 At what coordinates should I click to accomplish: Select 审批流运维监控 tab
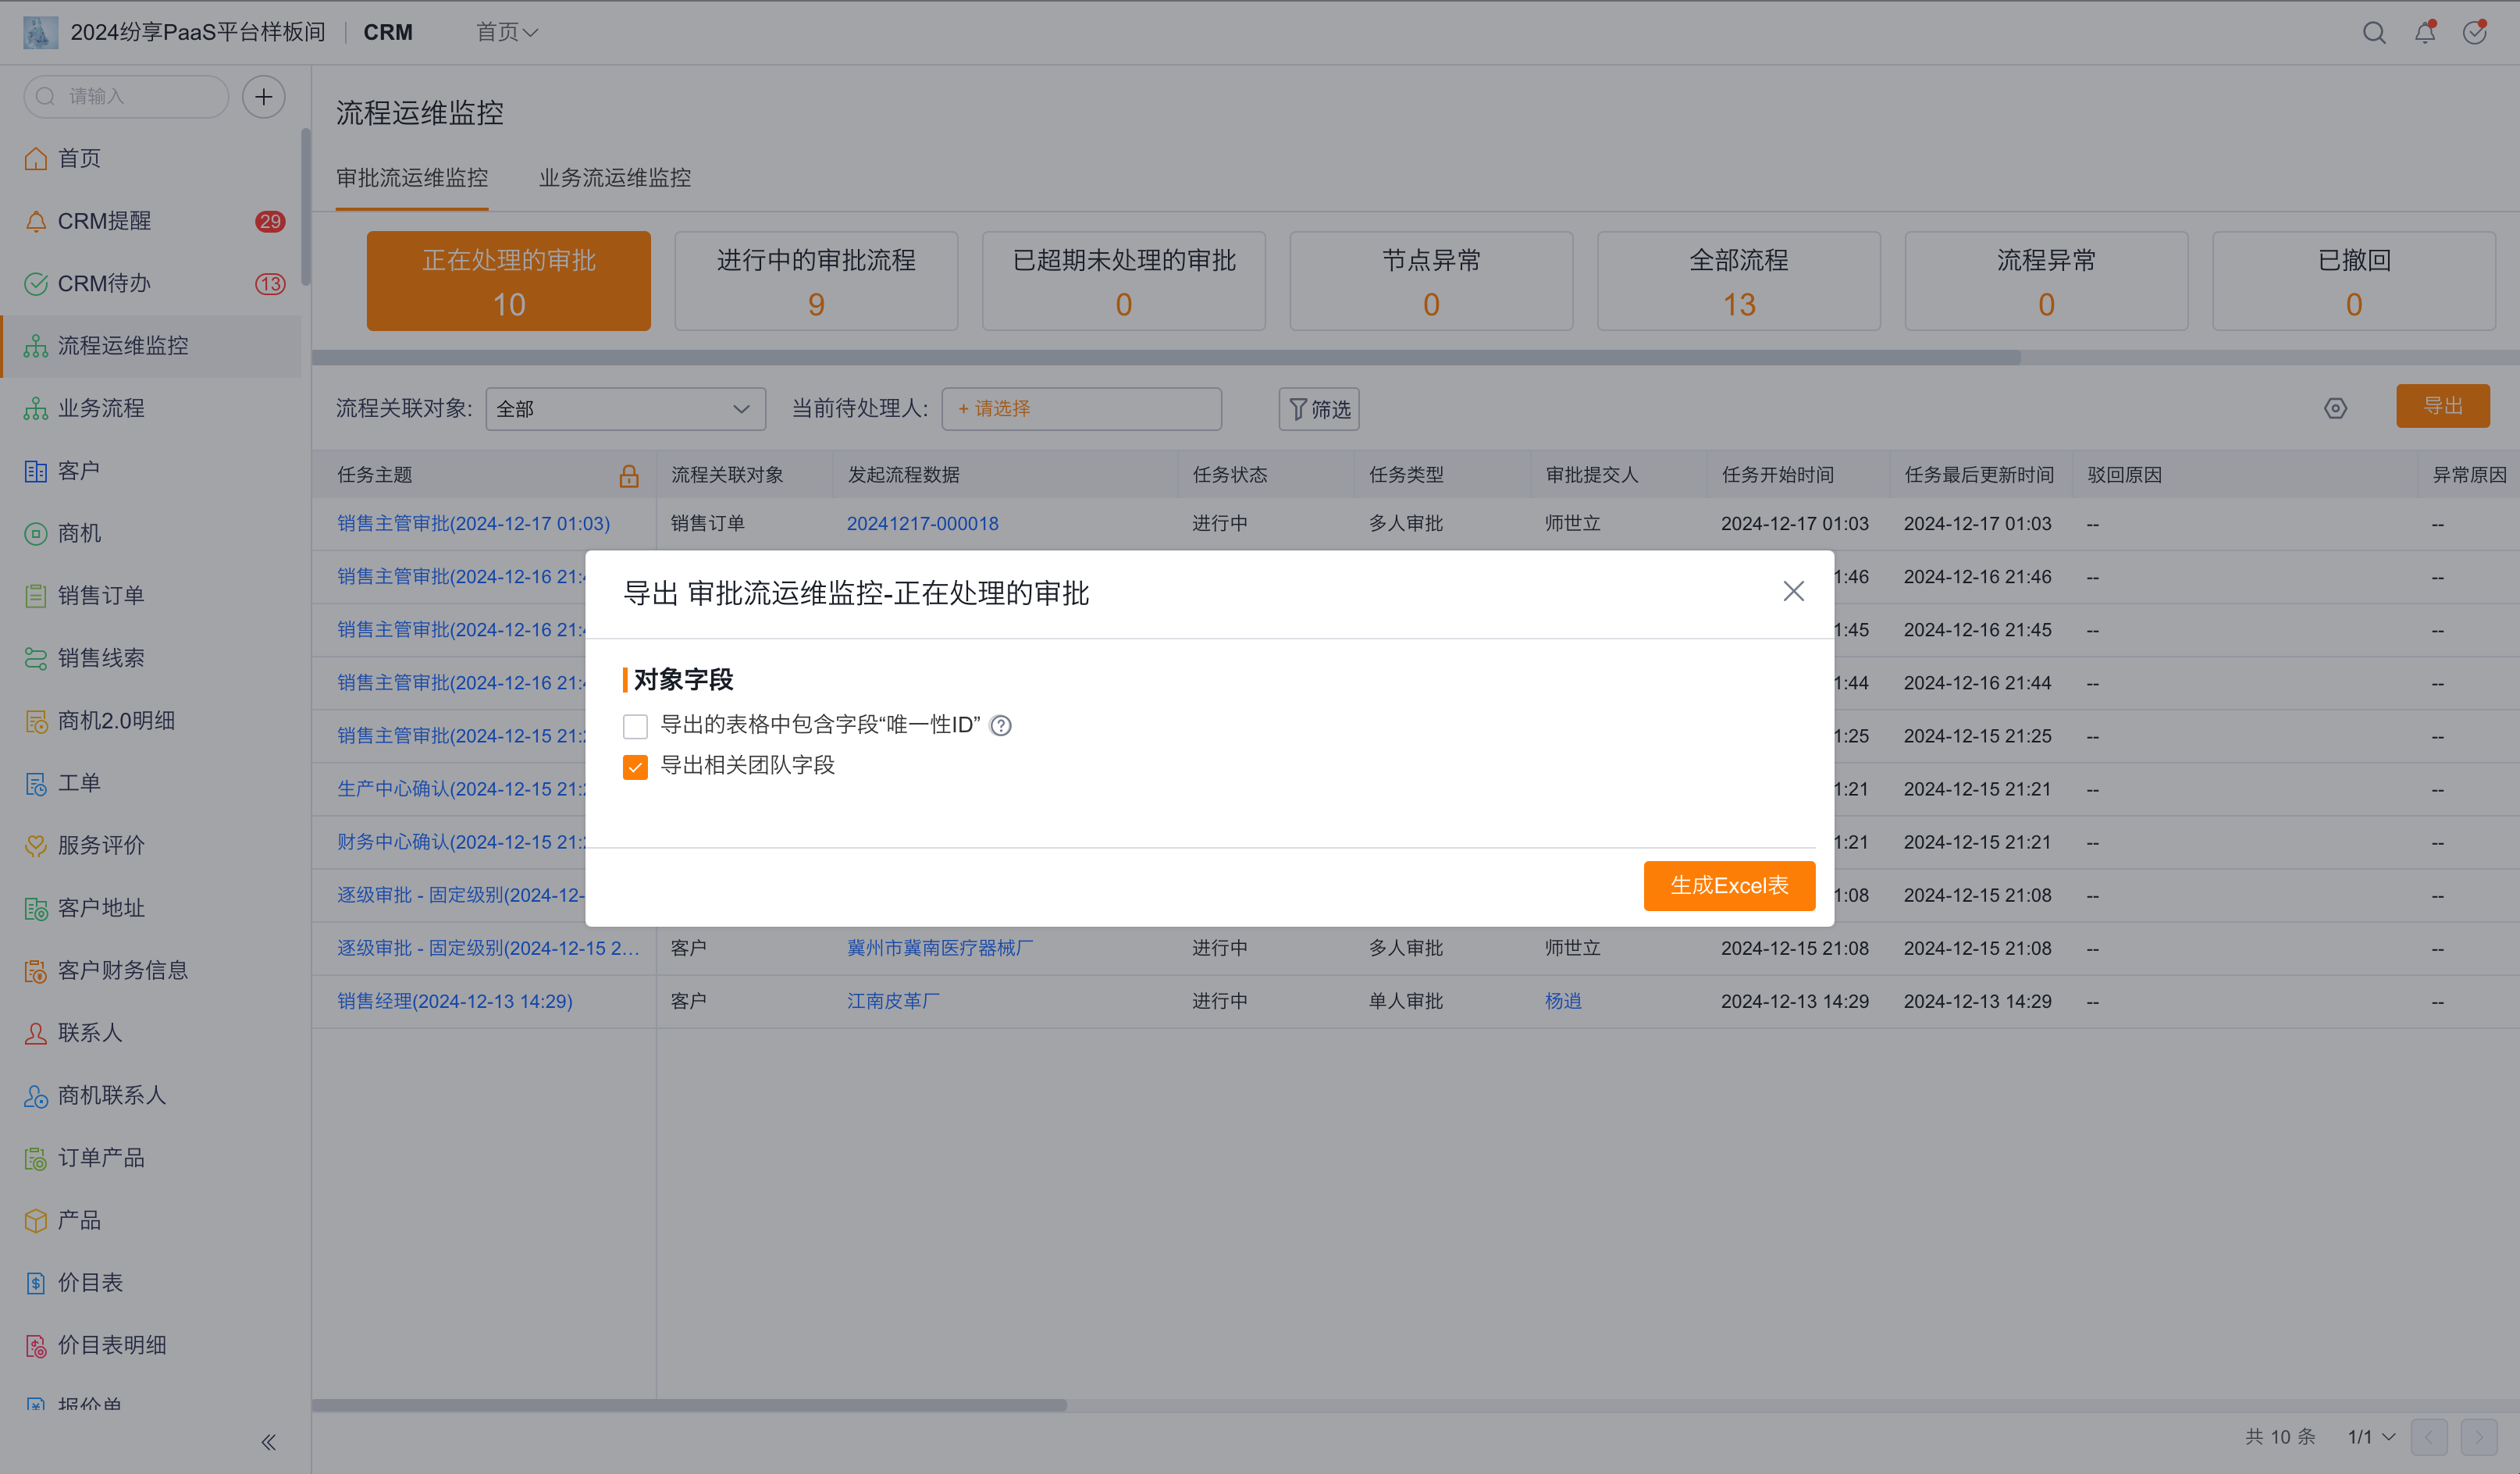[x=412, y=178]
